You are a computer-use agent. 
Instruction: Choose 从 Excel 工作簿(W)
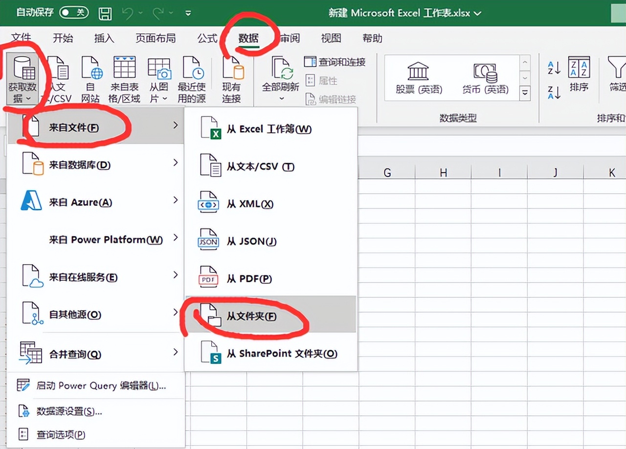[x=270, y=129]
